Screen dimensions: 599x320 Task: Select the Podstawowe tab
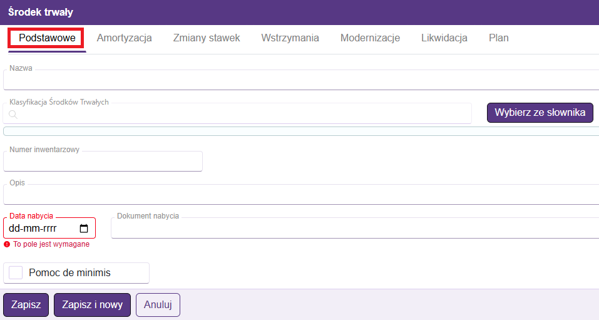coord(47,38)
